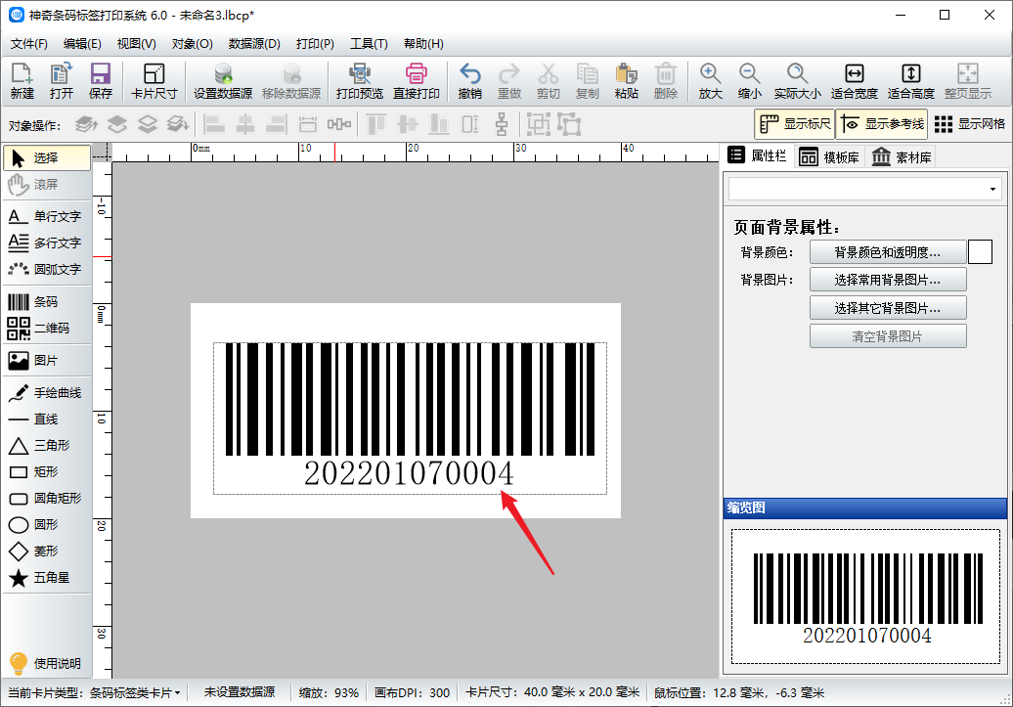Open a file with the 打开 icon
The height and width of the screenshot is (707, 1013).
tap(62, 81)
